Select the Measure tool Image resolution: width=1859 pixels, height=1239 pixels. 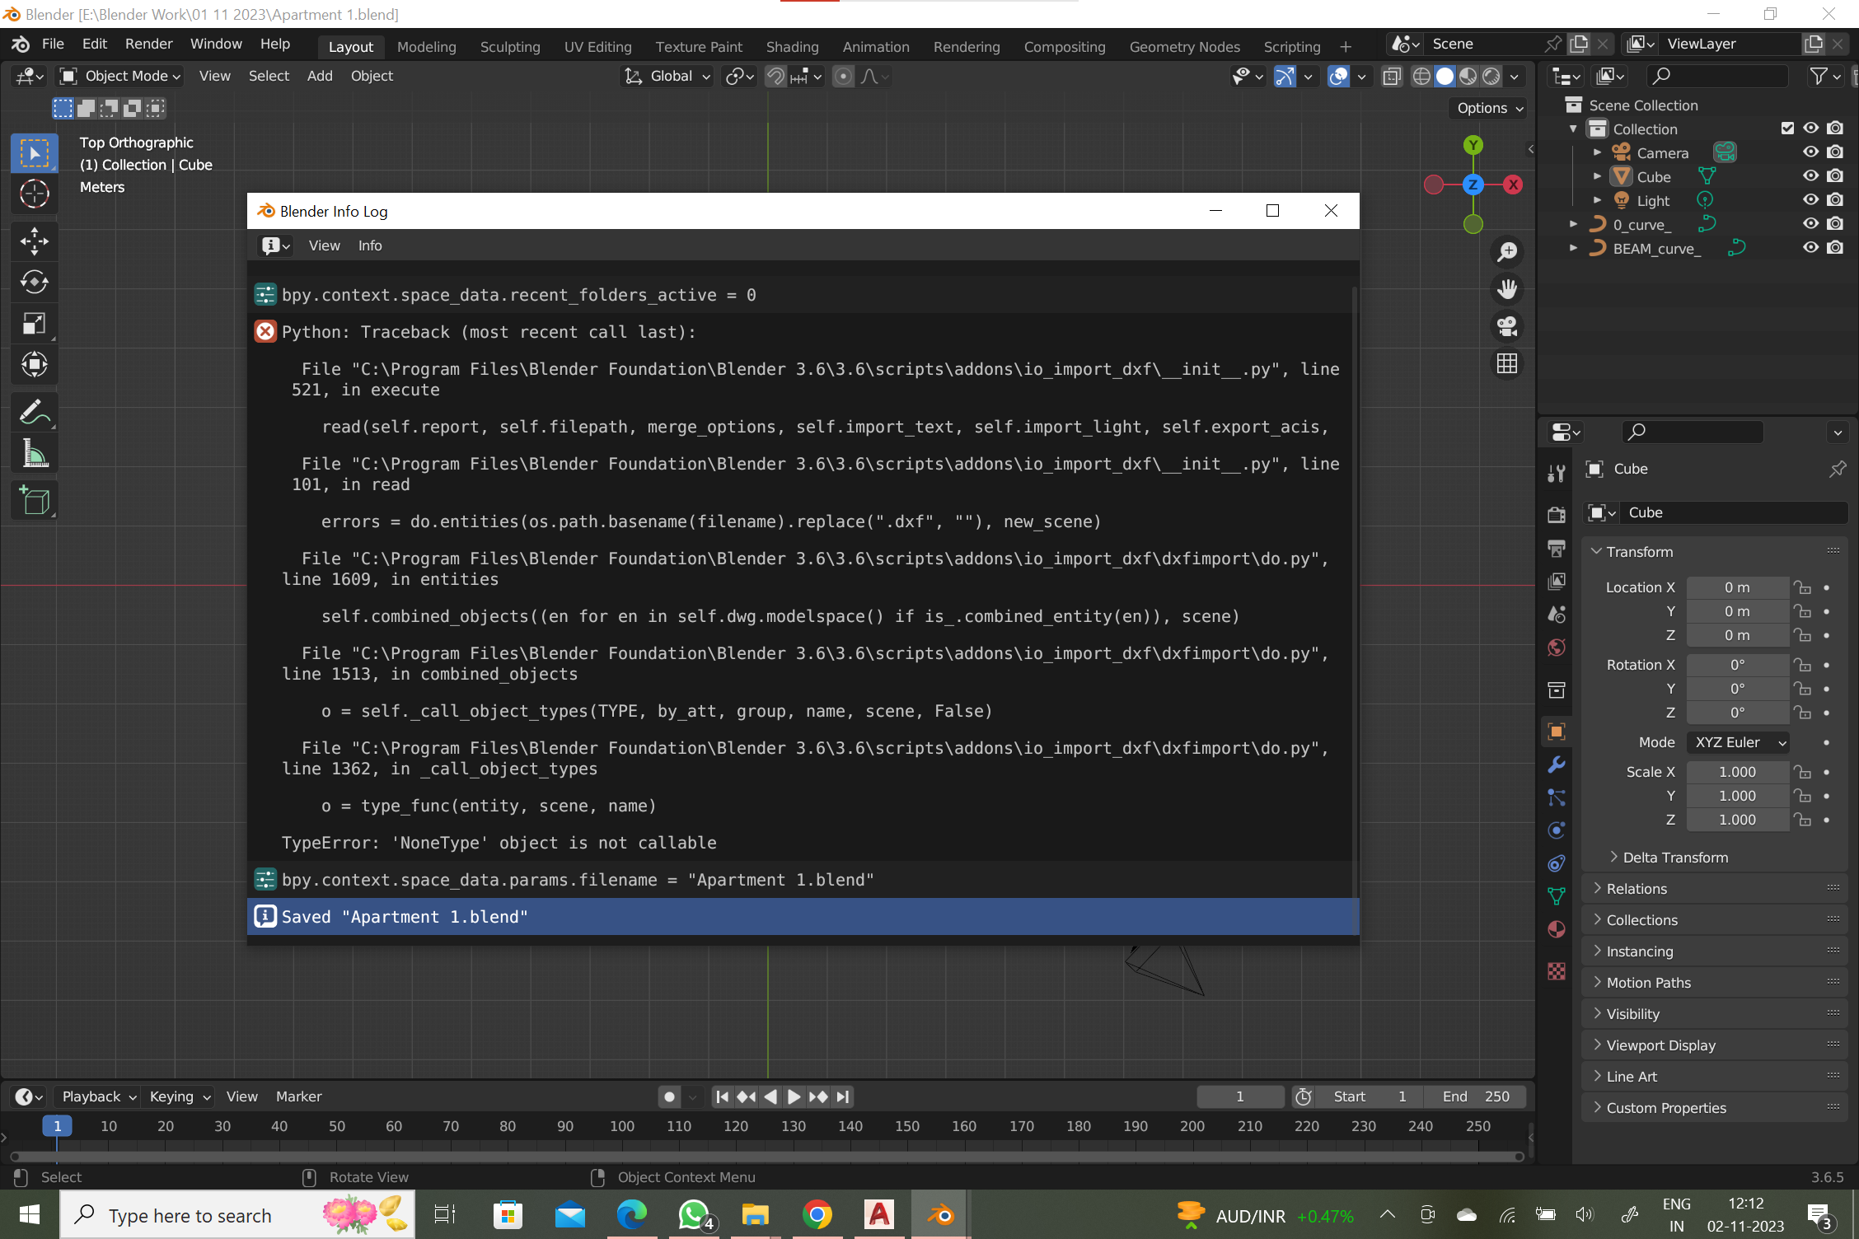(34, 453)
